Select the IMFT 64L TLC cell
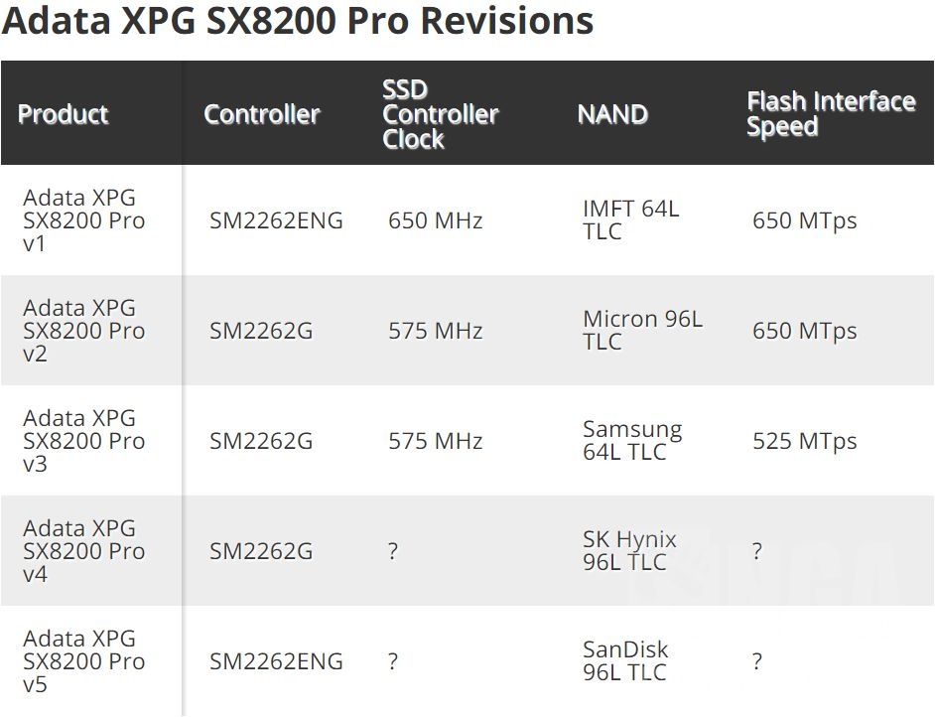Screen dimensions: 935x717 pyautogui.click(x=631, y=220)
